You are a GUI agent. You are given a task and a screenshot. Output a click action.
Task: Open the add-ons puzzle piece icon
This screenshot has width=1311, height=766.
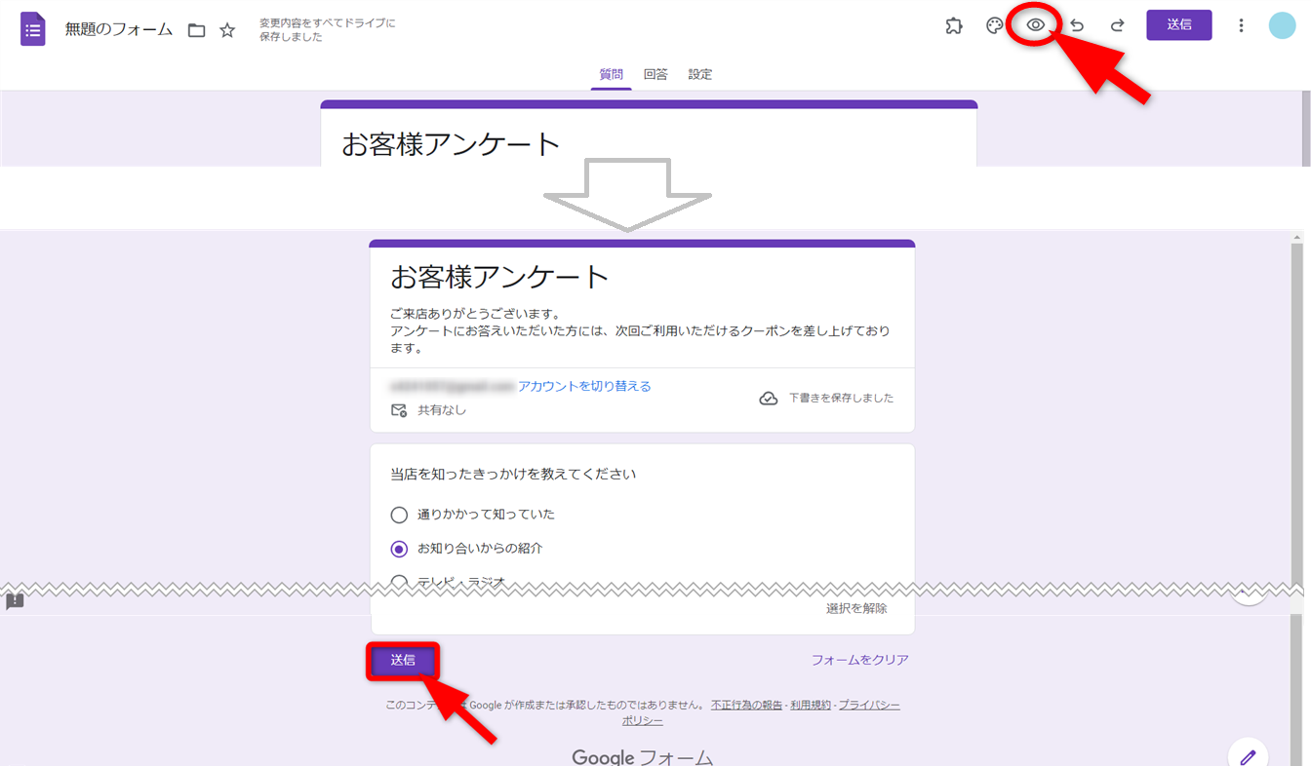[954, 26]
